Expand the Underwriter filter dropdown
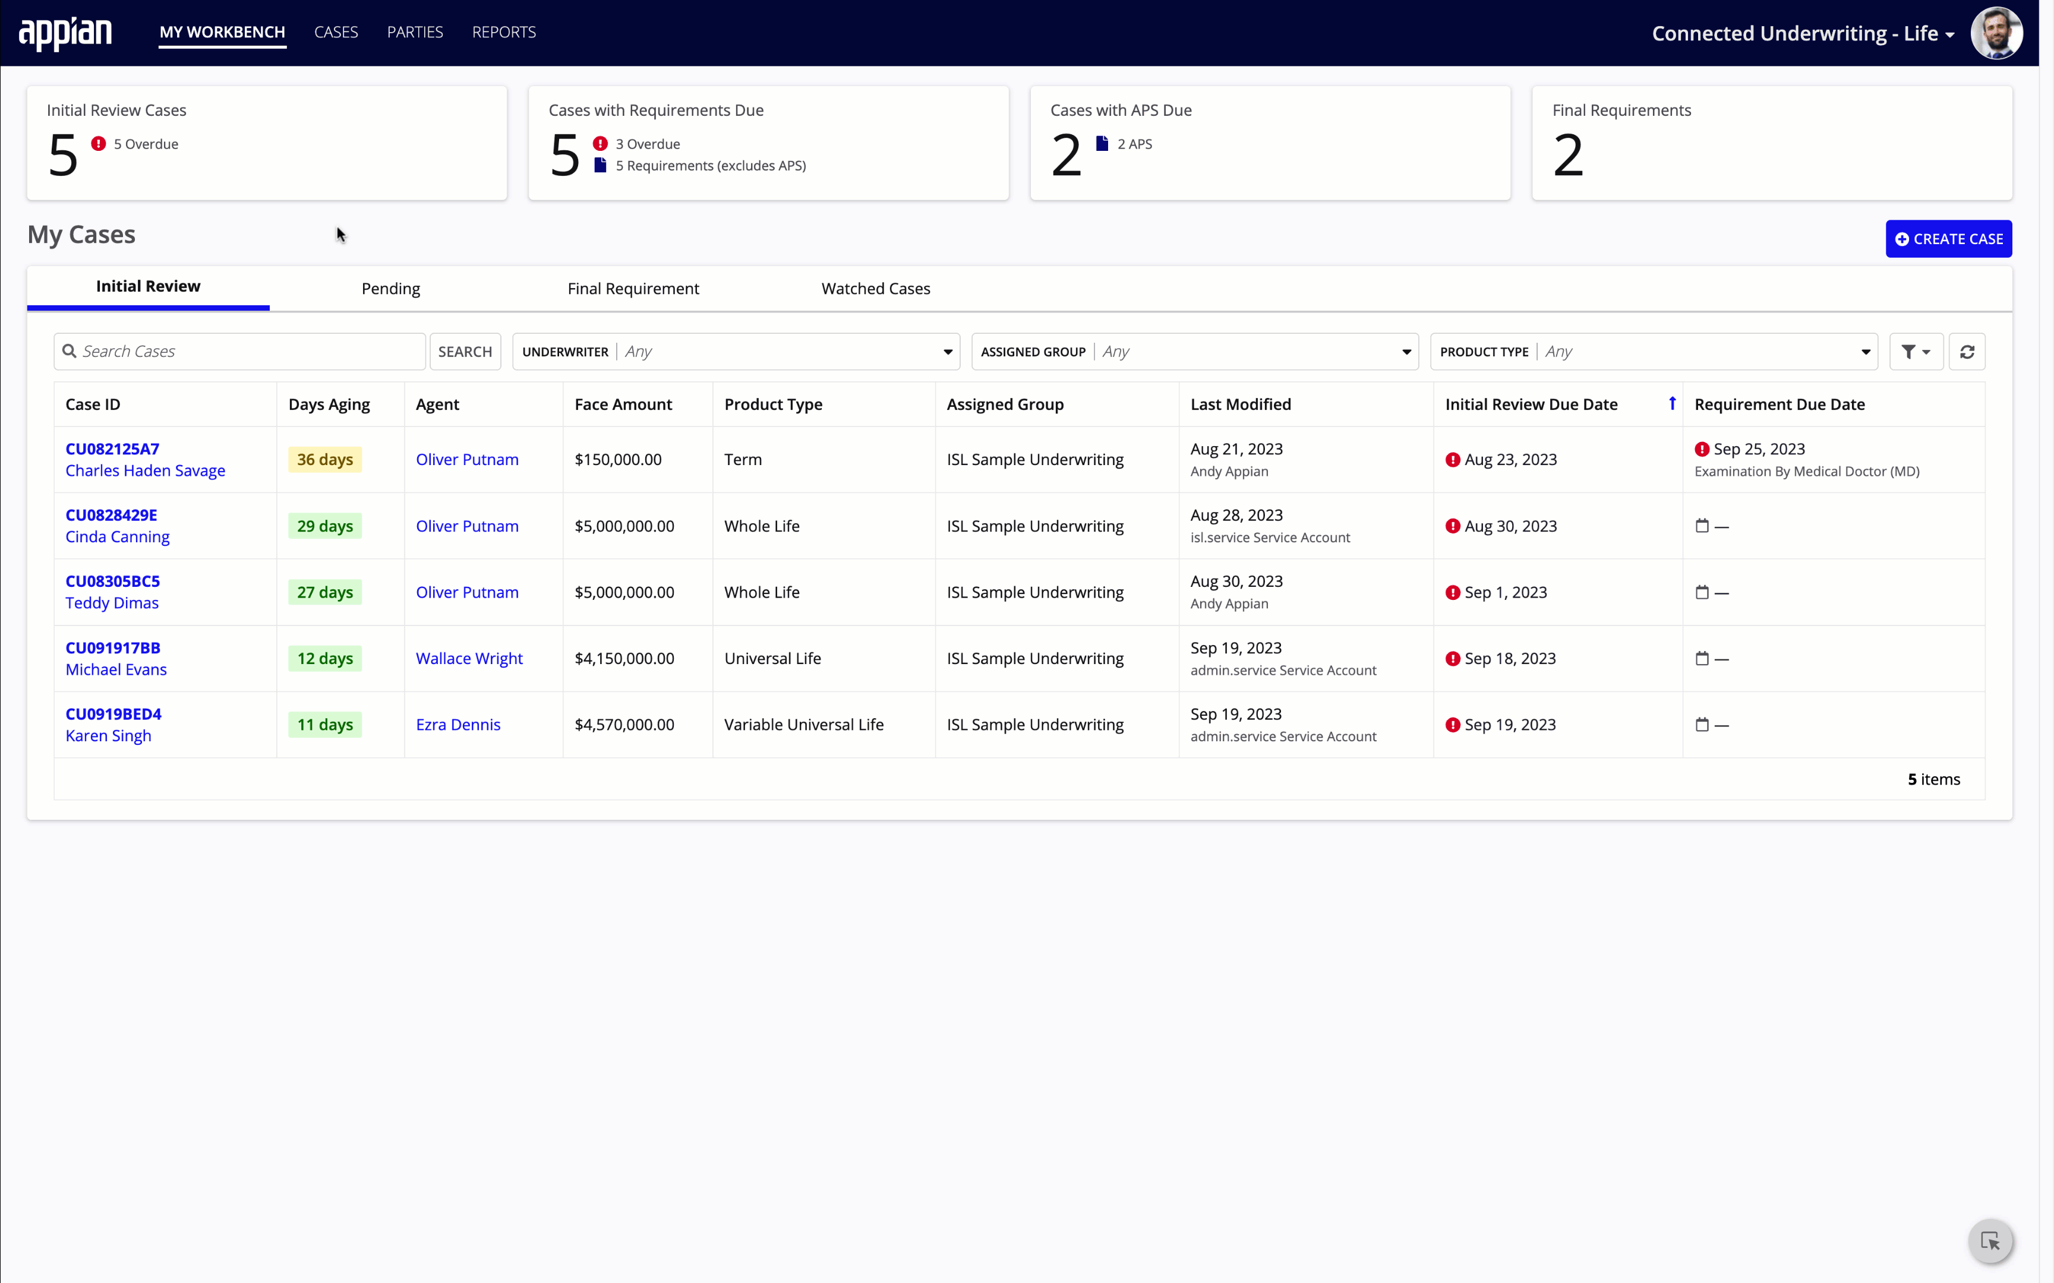 pos(736,351)
